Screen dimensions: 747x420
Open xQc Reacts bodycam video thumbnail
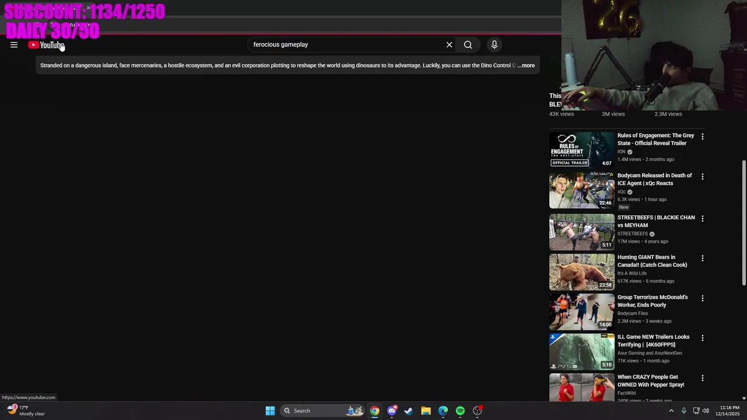582,190
